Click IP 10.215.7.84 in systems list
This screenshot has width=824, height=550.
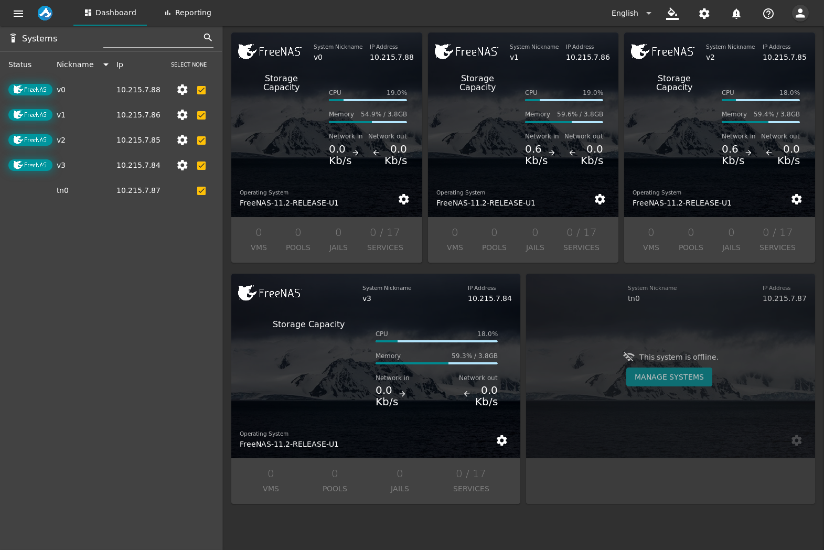138,165
